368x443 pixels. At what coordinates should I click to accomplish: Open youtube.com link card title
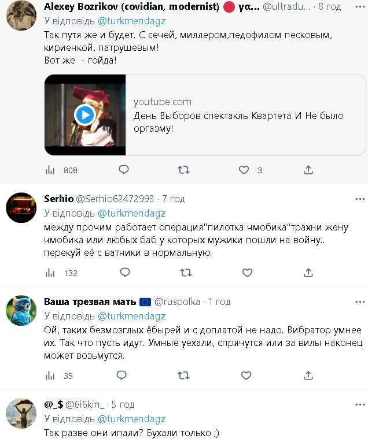[x=238, y=121]
